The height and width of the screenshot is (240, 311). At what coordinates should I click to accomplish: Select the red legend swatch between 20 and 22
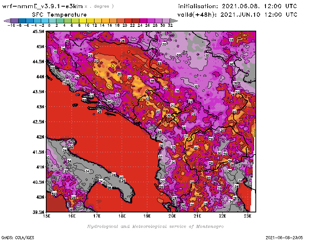[x=128, y=21]
